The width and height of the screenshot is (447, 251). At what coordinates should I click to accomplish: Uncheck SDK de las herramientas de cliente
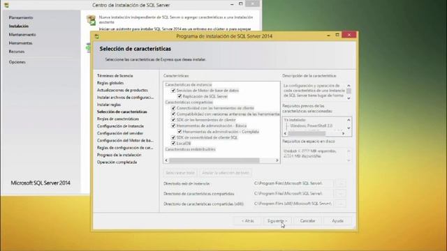(173, 120)
